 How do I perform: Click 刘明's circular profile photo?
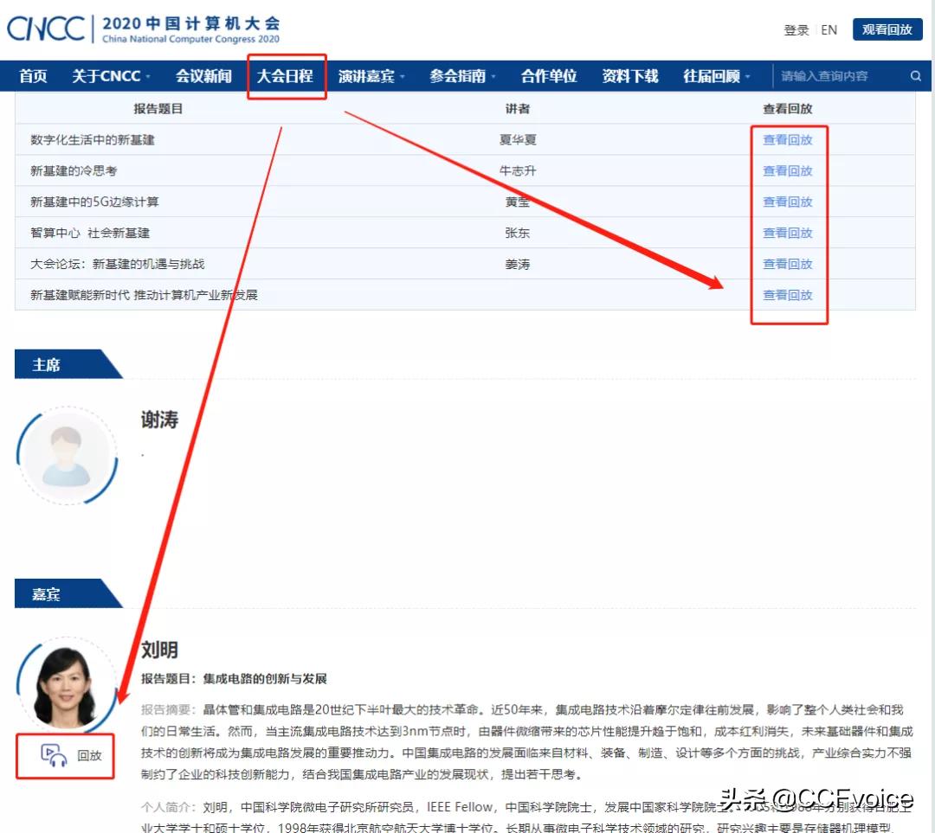point(65,683)
